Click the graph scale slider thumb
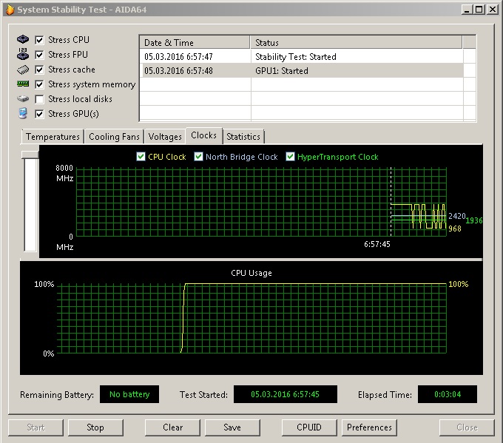 30,155
